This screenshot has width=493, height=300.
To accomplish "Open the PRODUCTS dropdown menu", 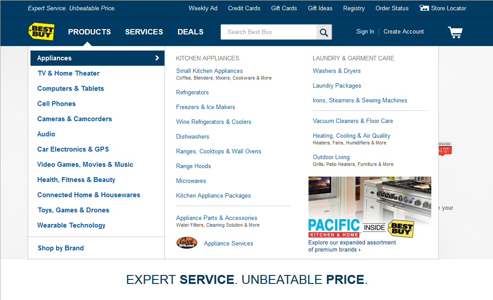I will click(89, 32).
